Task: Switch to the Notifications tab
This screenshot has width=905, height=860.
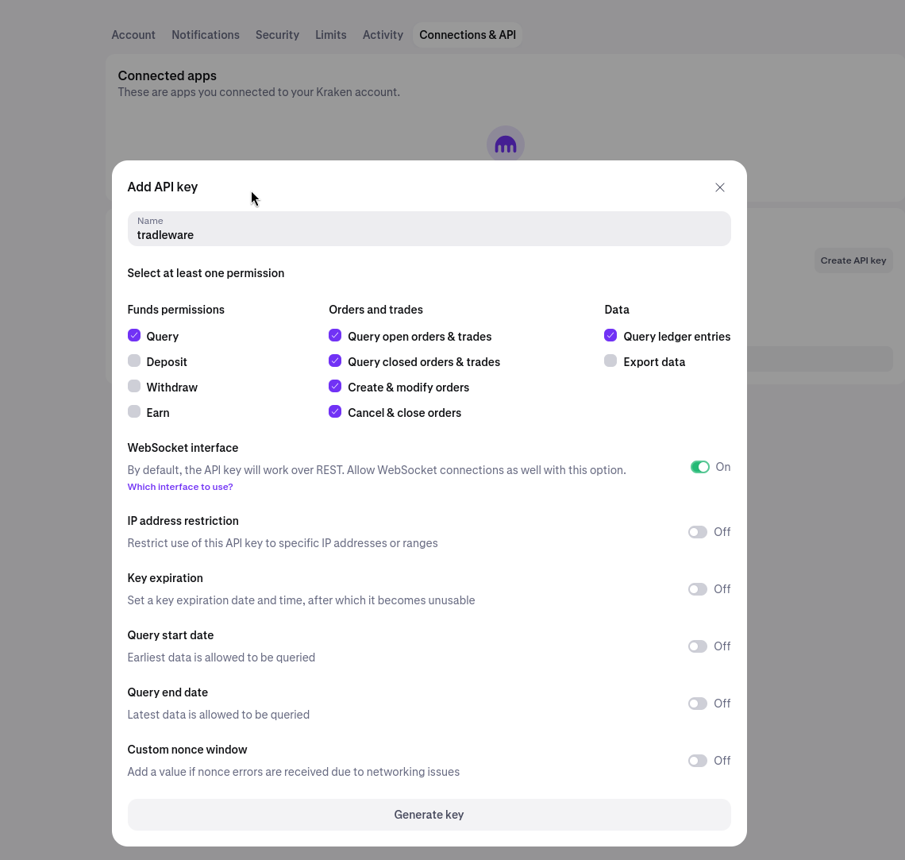Action: tap(206, 35)
